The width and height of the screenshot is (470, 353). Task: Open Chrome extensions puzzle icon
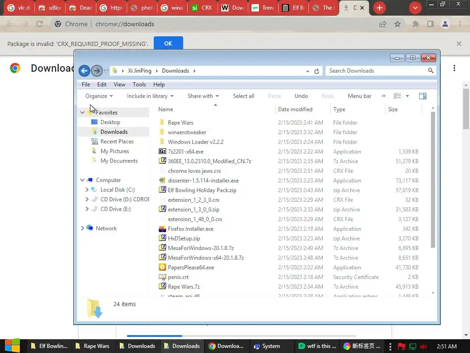coord(415,24)
